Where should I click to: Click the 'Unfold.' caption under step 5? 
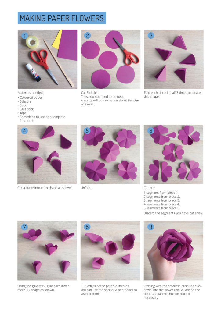click(86, 188)
